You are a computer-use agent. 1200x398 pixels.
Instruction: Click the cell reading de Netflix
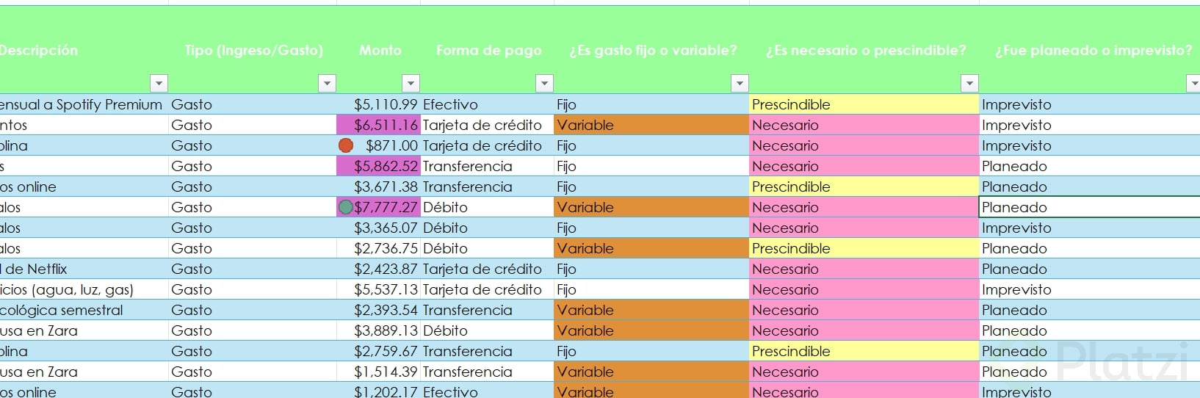[x=84, y=269]
